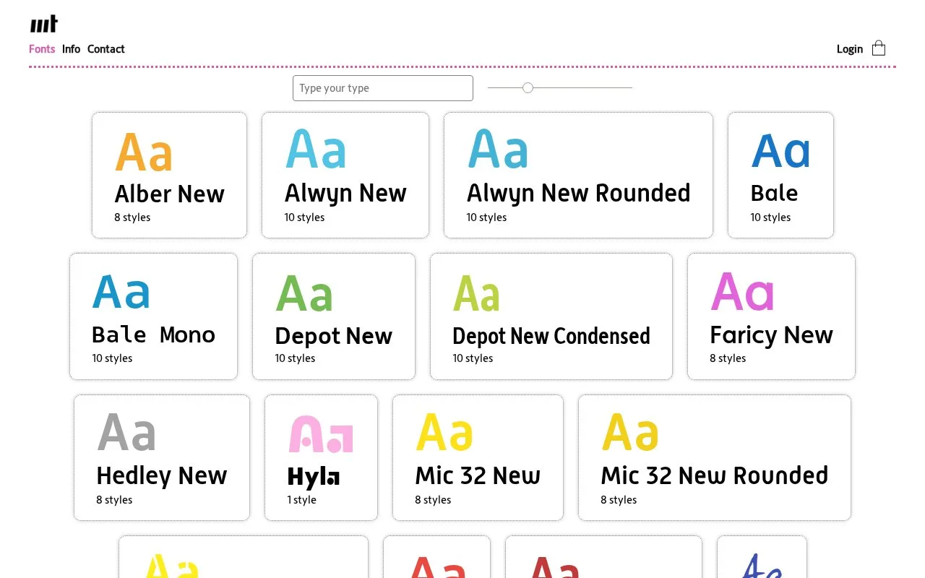Screen dimensions: 925x578
Task: Open the Contact page
Action: coord(106,49)
